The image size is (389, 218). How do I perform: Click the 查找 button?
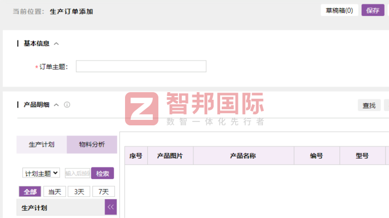(x=369, y=105)
